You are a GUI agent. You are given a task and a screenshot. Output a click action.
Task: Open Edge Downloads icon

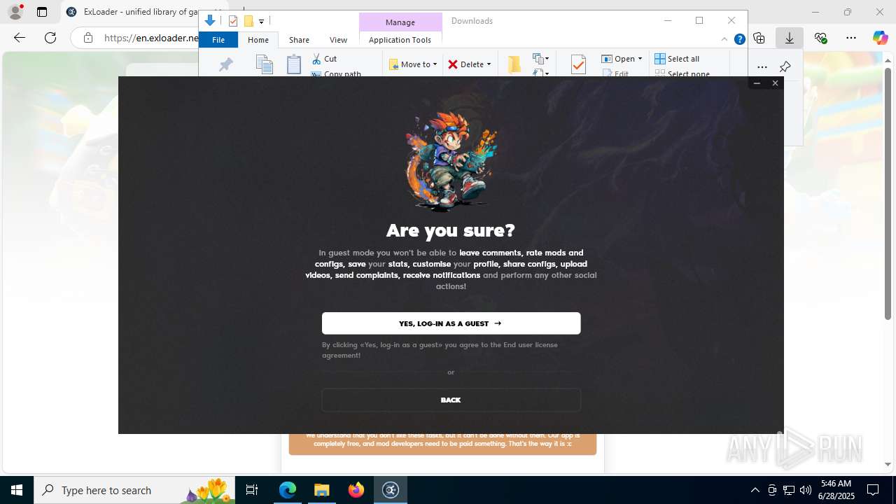coord(790,38)
